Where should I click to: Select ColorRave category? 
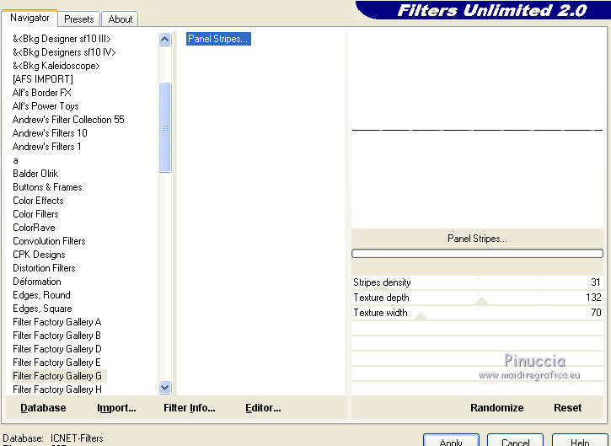point(34,228)
